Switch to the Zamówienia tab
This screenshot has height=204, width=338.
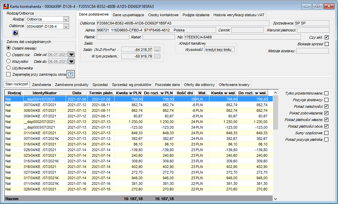tap(42, 85)
